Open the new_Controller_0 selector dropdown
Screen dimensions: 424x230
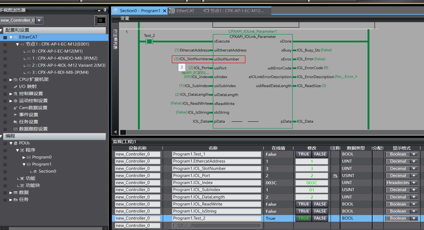[39, 20]
